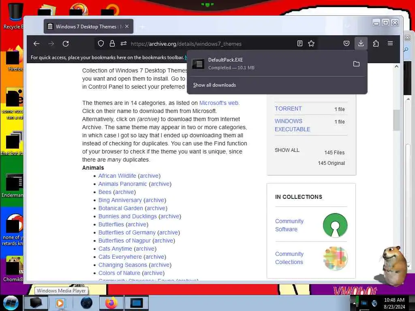Open the Colors of Nature theme link
Screen dimensions: 415x311
point(120,273)
